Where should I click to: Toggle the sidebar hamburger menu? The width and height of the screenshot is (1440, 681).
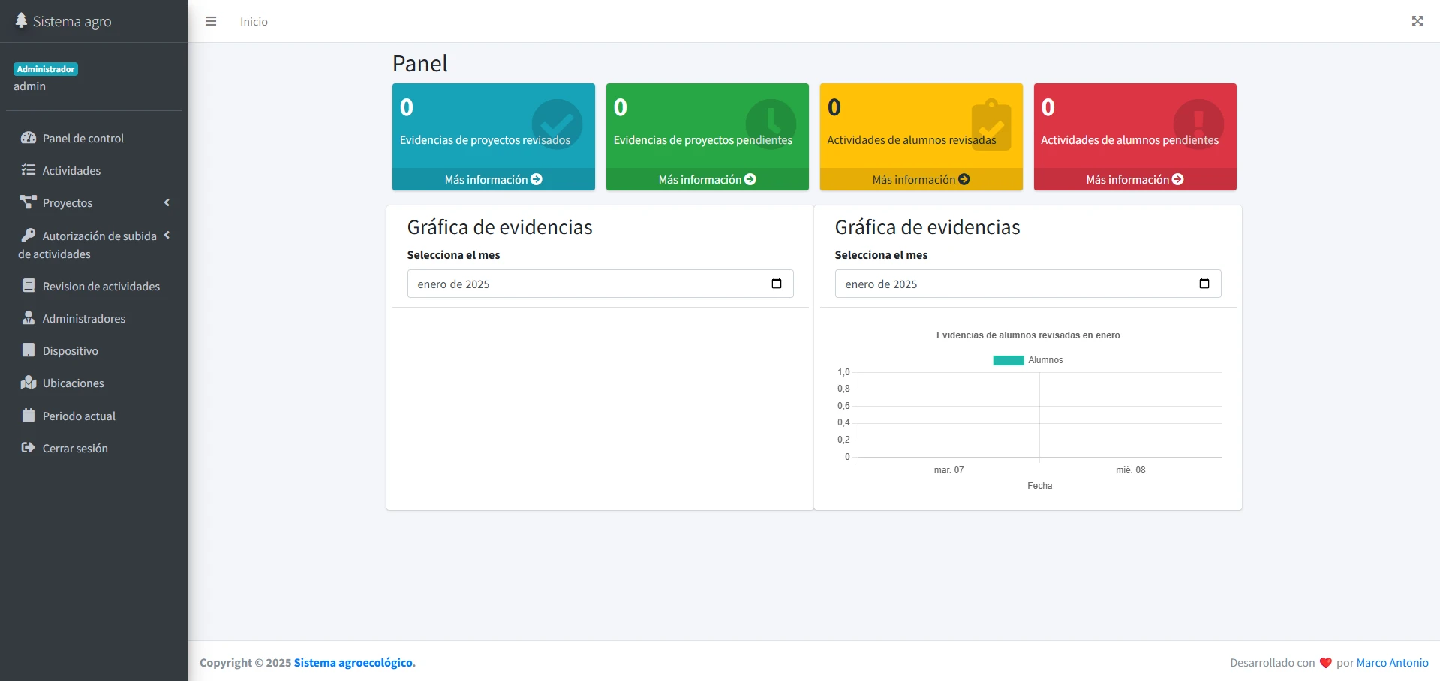(211, 21)
